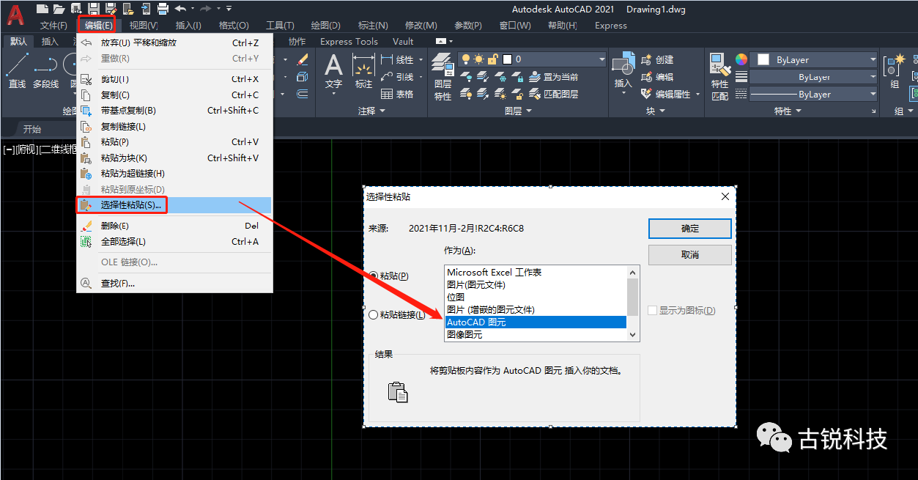The width and height of the screenshot is (918, 480).
Task: Open Layer Properties (图层特性) panel
Action: click(x=443, y=77)
